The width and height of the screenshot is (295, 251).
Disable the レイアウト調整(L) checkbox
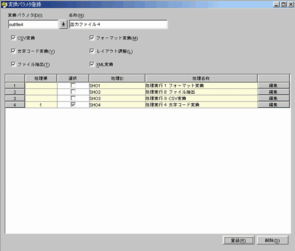[x=92, y=51]
